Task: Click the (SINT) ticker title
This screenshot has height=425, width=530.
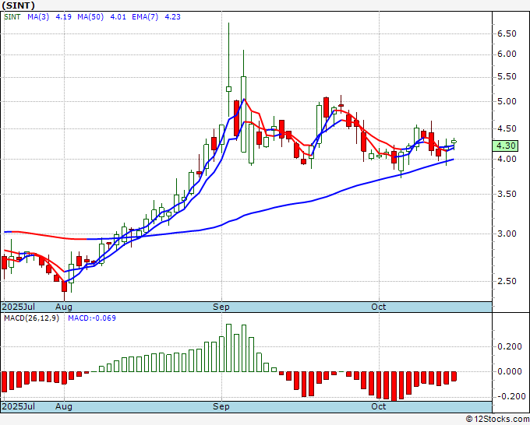Action: 18,5
